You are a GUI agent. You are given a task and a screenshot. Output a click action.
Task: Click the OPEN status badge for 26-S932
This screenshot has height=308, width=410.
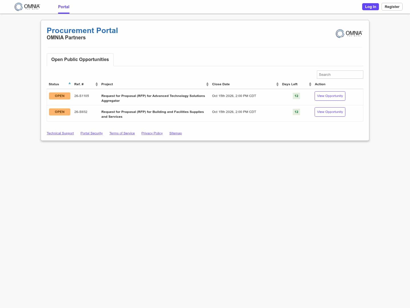pyautogui.click(x=60, y=112)
